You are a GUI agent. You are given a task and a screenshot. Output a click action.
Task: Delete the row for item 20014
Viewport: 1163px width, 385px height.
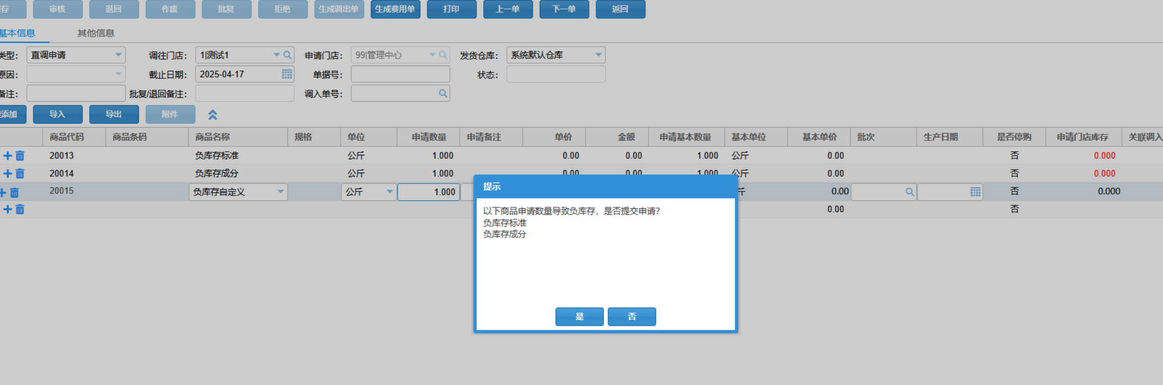20,174
